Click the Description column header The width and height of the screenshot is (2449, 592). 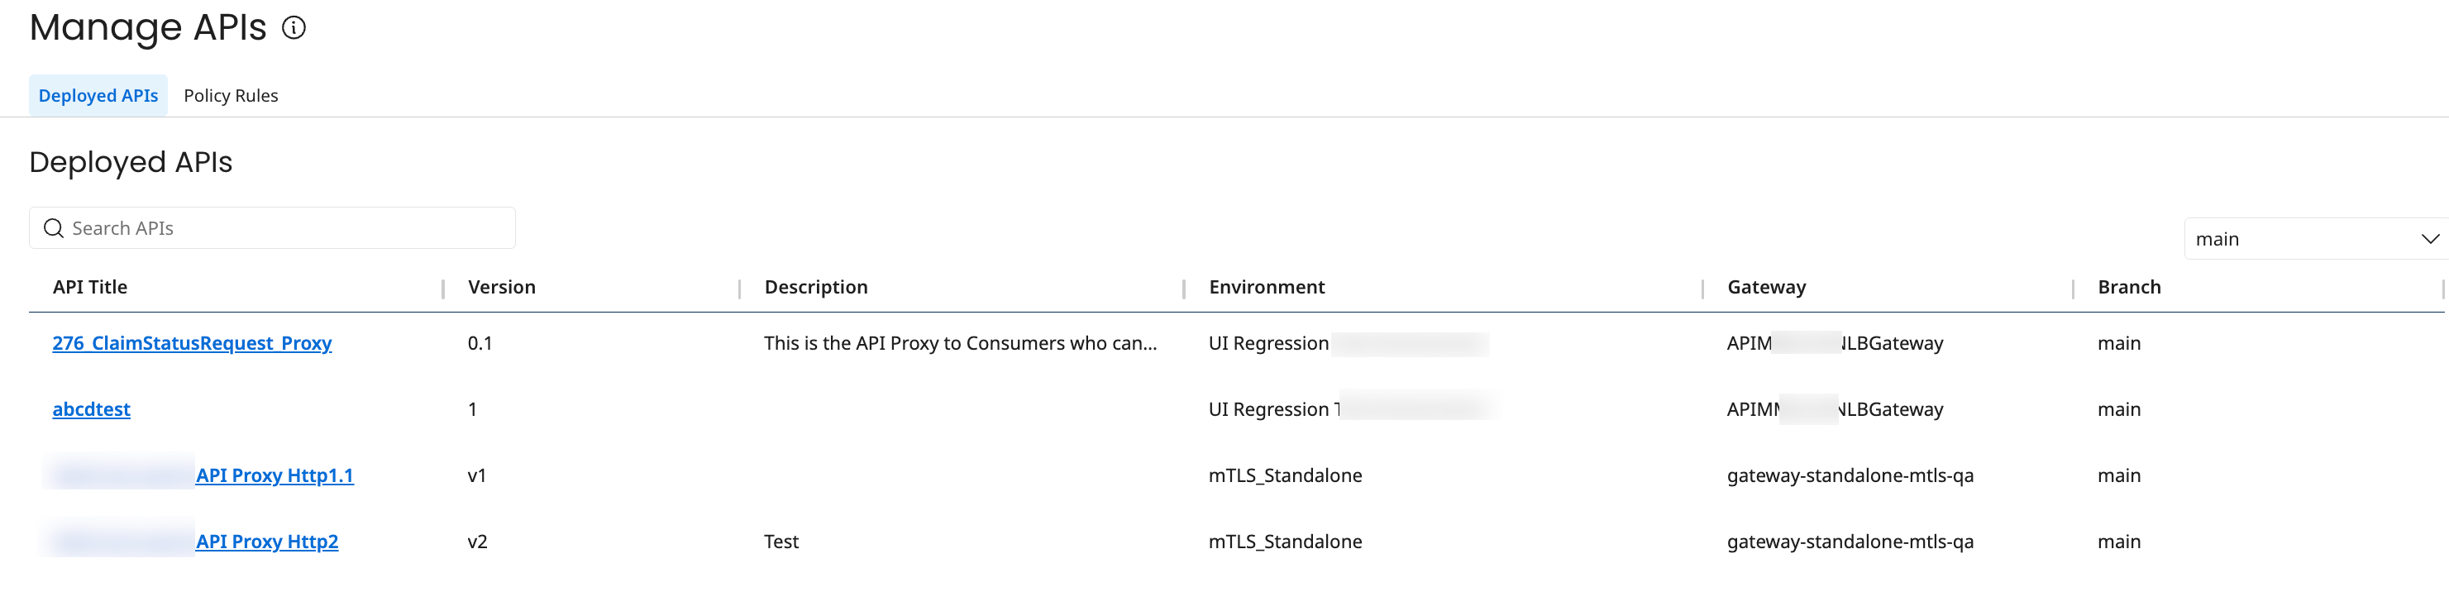tap(816, 286)
